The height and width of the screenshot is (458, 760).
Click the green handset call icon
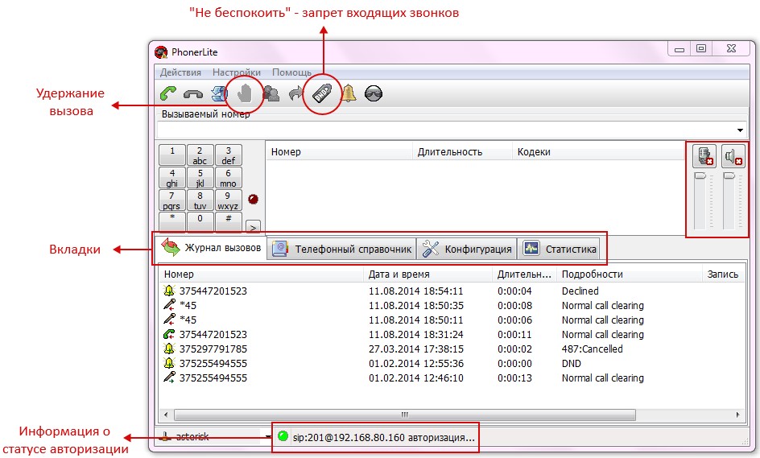168,93
